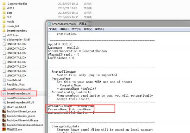Click the LINKDATA2.IDX file name
Viewport: 190px width, 133px height.
(16, 66)
